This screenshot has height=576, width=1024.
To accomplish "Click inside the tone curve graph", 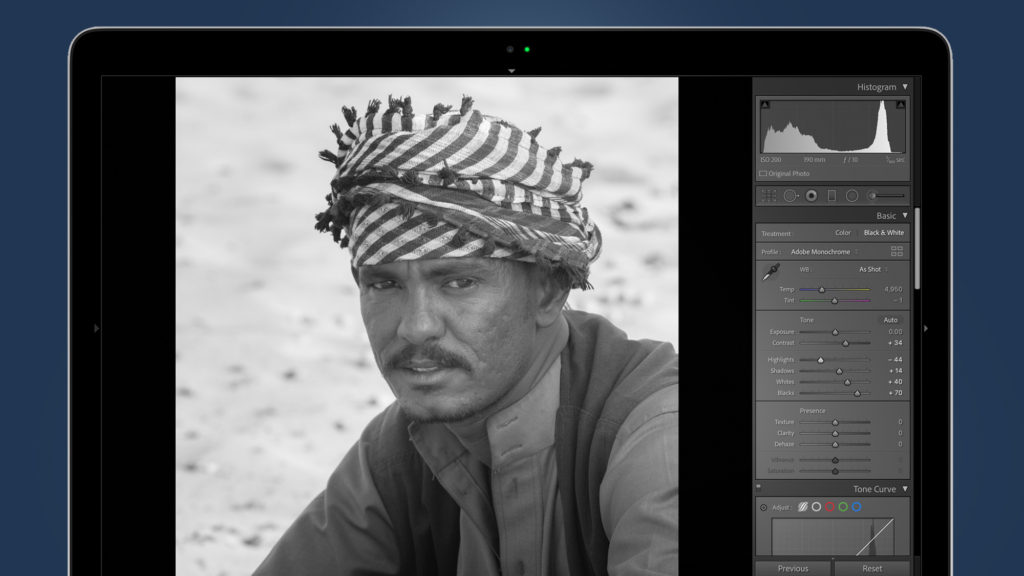I will (x=833, y=537).
